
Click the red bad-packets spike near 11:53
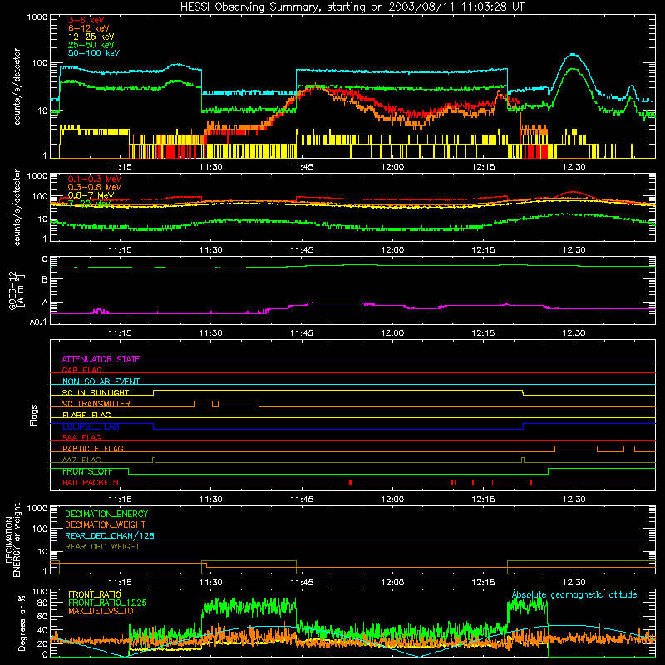point(350,482)
